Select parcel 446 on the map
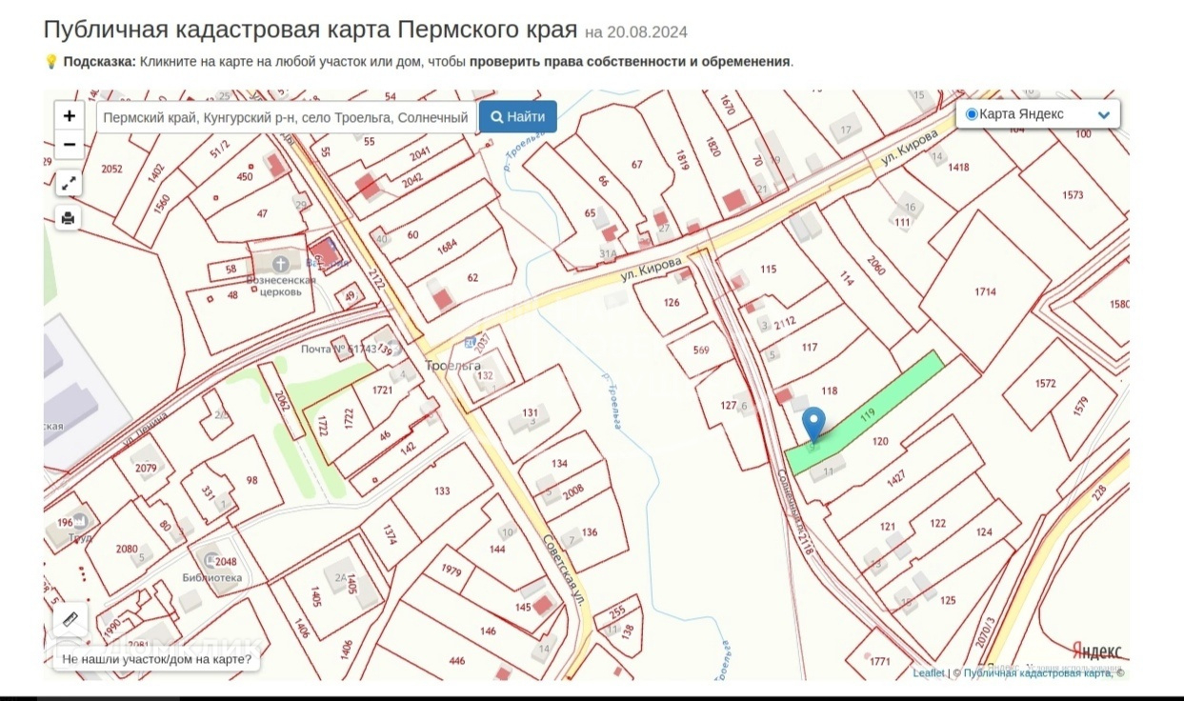The width and height of the screenshot is (1184, 701). pyautogui.click(x=456, y=661)
